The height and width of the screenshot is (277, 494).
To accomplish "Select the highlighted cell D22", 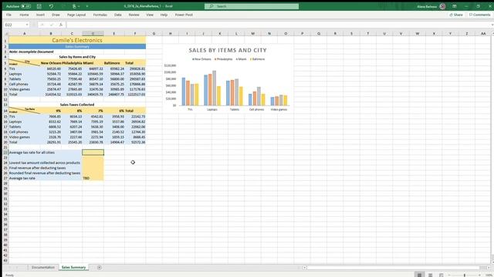I will (x=93, y=152).
